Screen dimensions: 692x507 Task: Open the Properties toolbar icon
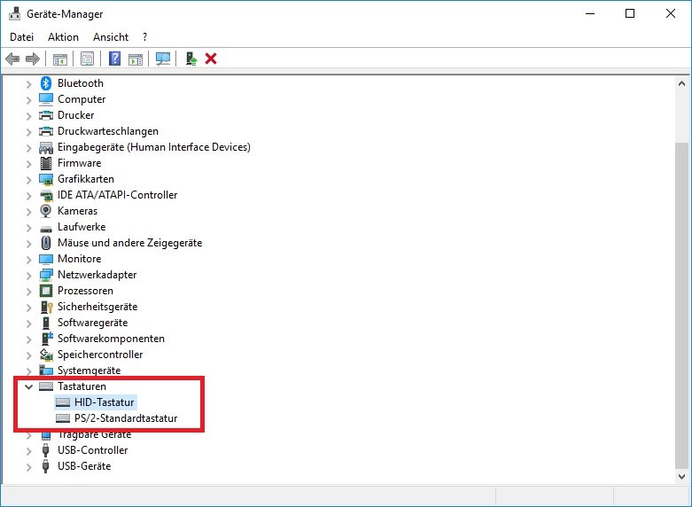pos(87,58)
